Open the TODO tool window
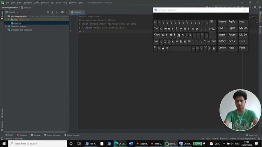Viewport: 262px width, 147px height. tap(9, 135)
